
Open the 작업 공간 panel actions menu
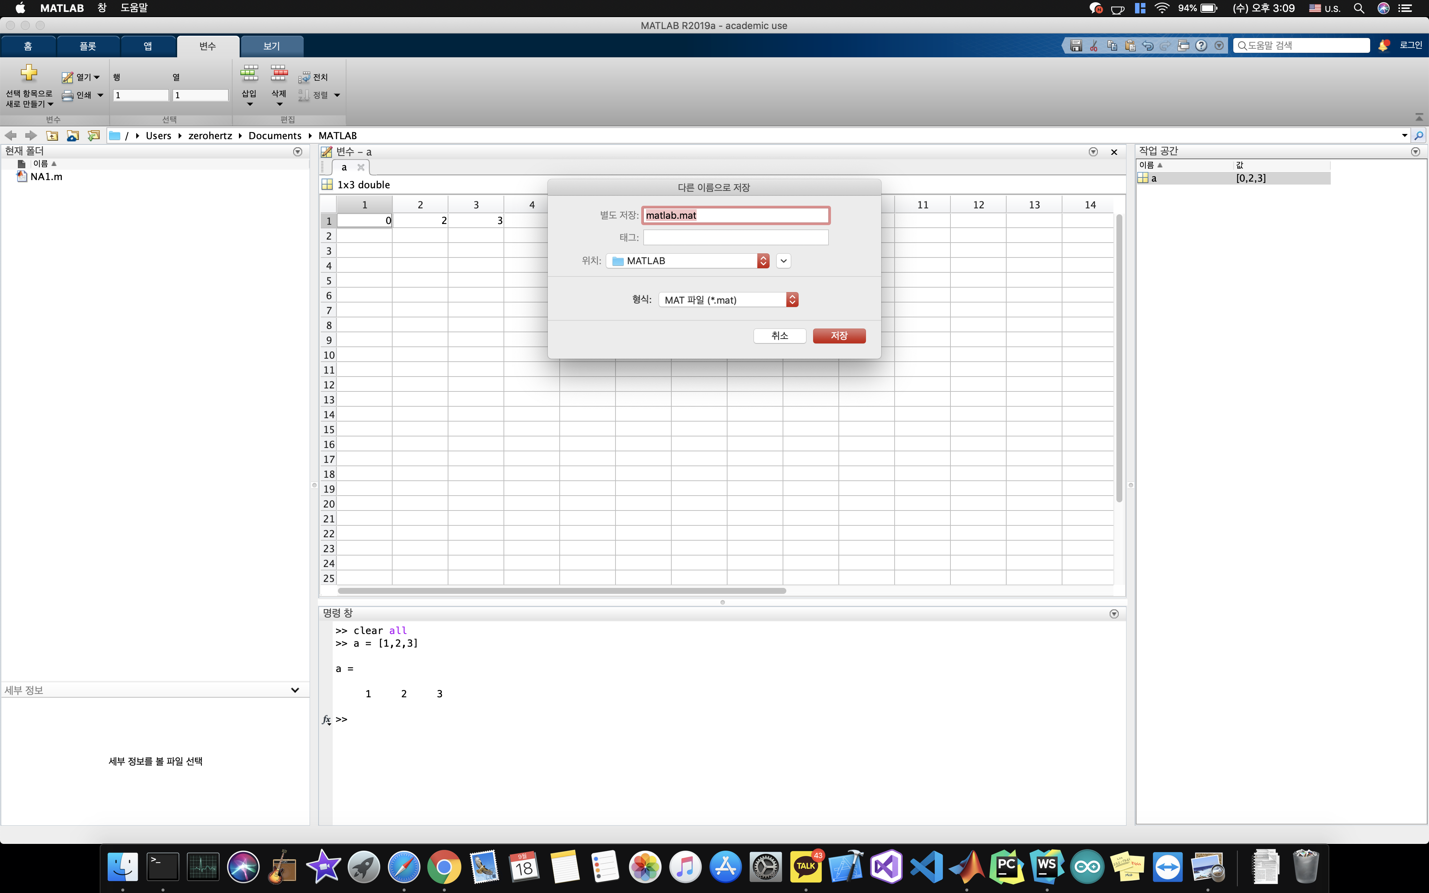click(x=1416, y=152)
